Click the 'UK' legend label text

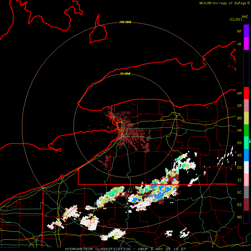pos(239,44)
